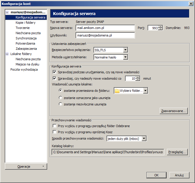Open message storage type mbox dropdown
The width and height of the screenshot is (195, 183).
coord(144,139)
